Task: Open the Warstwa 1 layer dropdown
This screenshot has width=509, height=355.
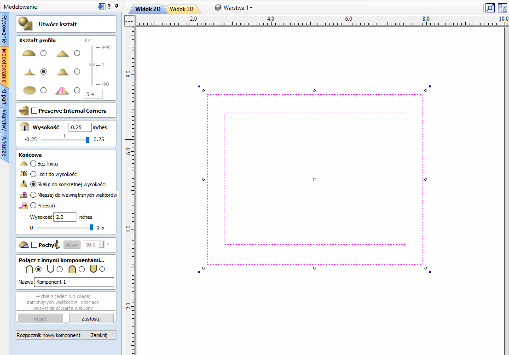Action: click(234, 8)
